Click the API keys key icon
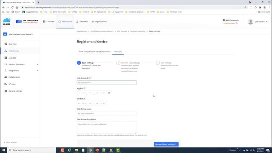 tap(6, 84)
